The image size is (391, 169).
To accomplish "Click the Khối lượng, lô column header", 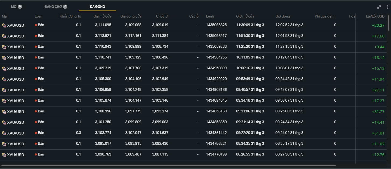I will pos(70,16).
